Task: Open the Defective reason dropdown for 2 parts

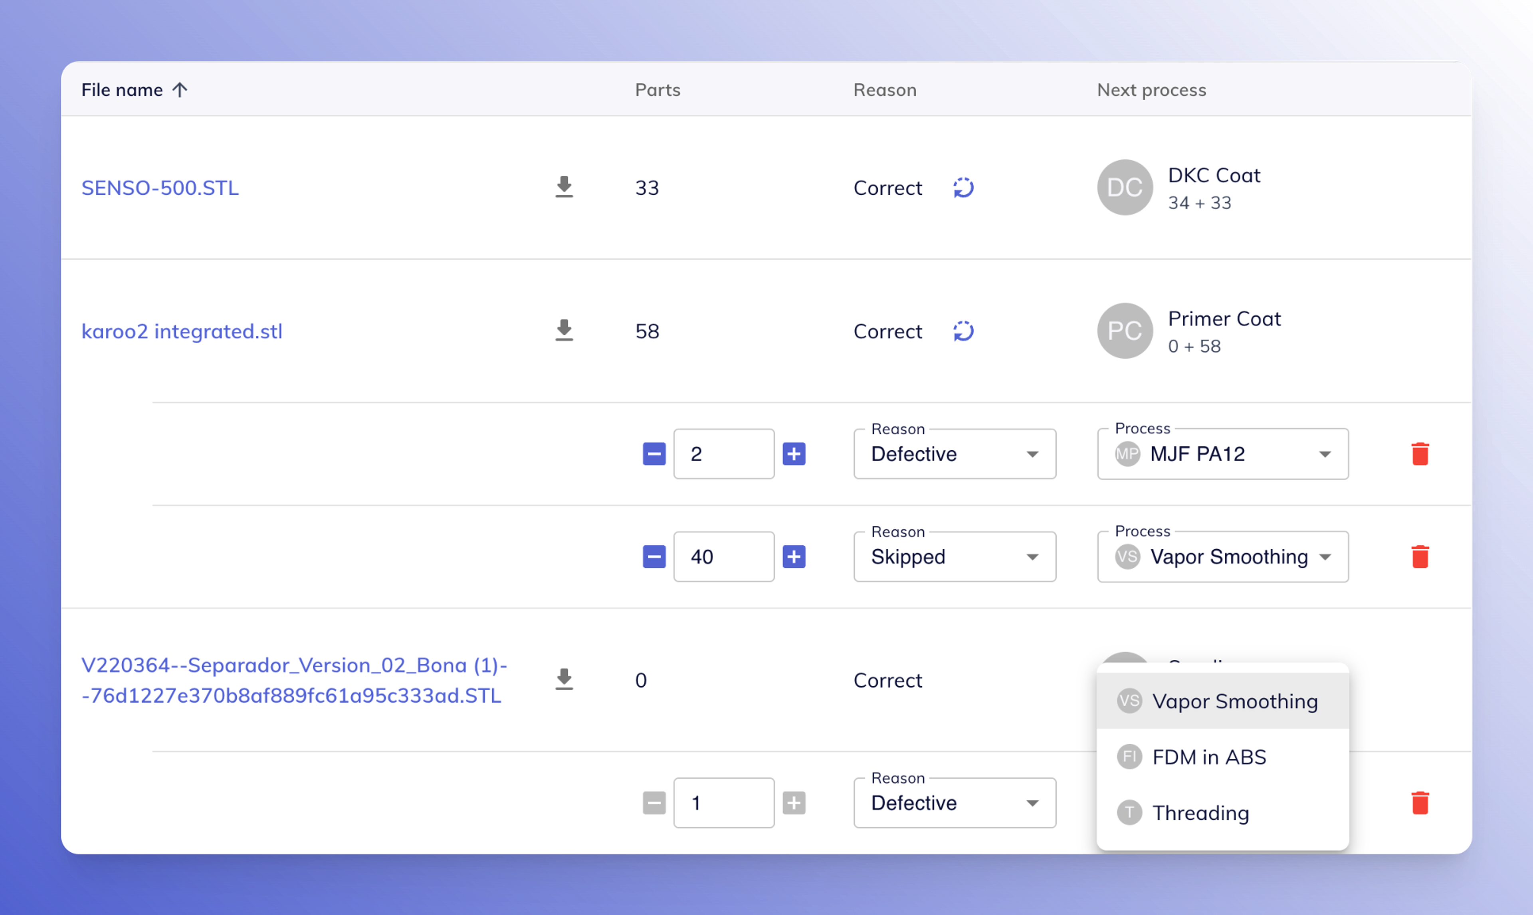Action: point(954,454)
